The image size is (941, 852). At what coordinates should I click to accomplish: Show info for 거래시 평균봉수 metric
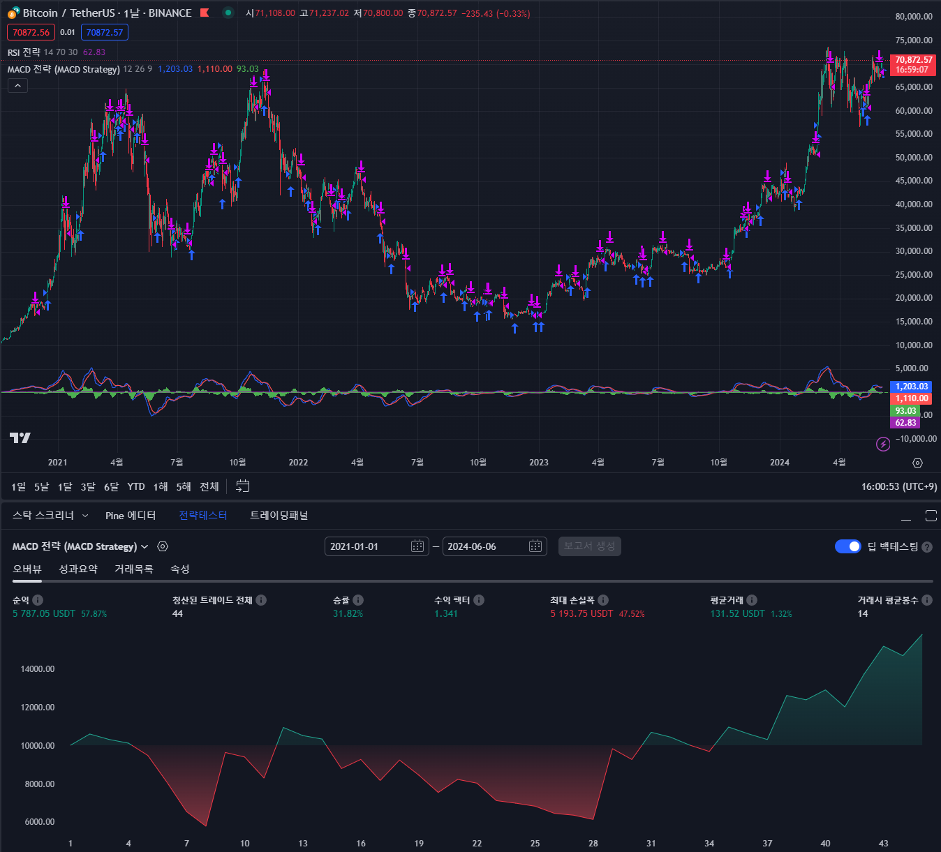(927, 600)
